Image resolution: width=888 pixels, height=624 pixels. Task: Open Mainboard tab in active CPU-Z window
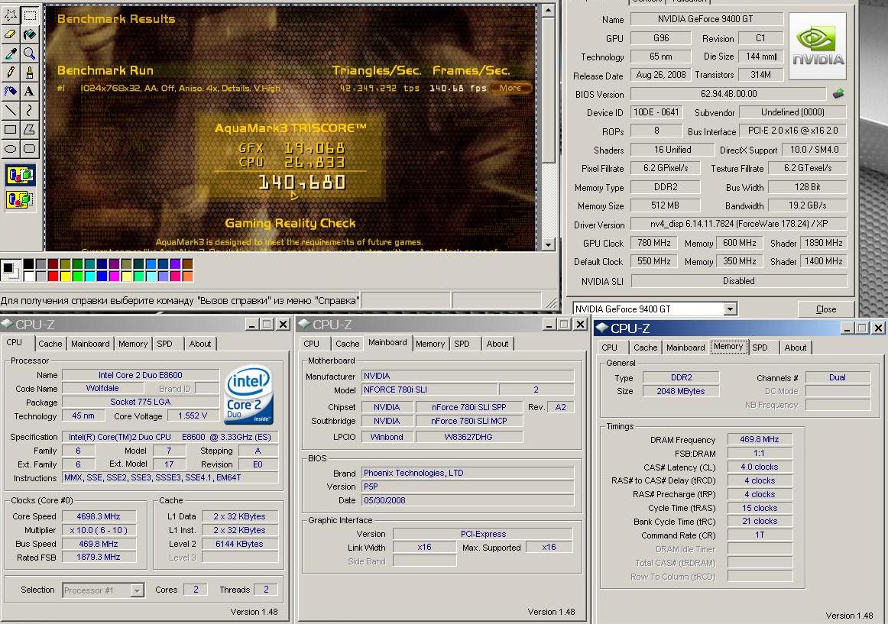[685, 348]
